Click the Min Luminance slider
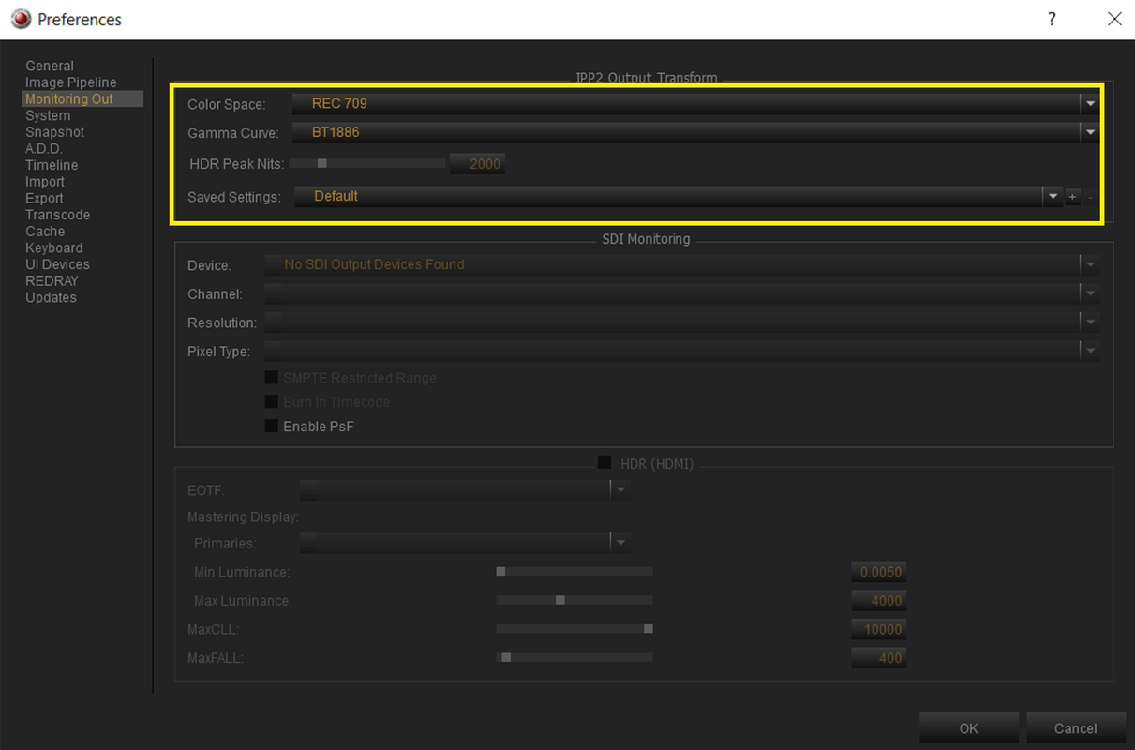Screen dimensions: 1135x750 click(x=575, y=571)
